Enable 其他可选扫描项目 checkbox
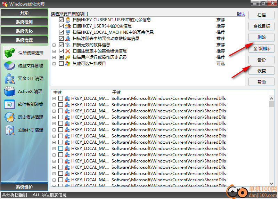Viewport: 278px width, 199px height. click(61, 64)
